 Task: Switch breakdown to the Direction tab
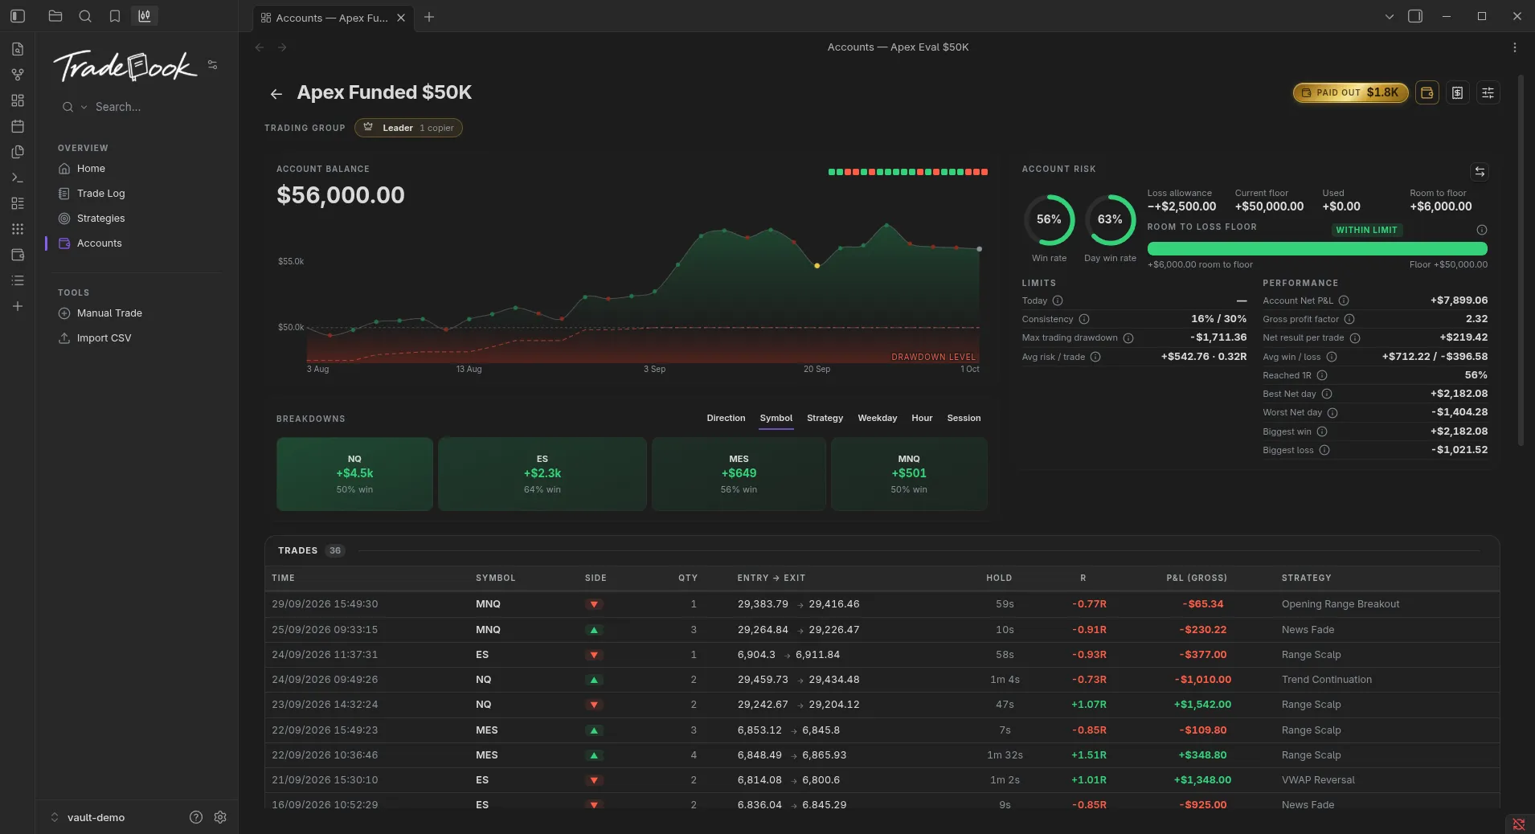(726, 419)
